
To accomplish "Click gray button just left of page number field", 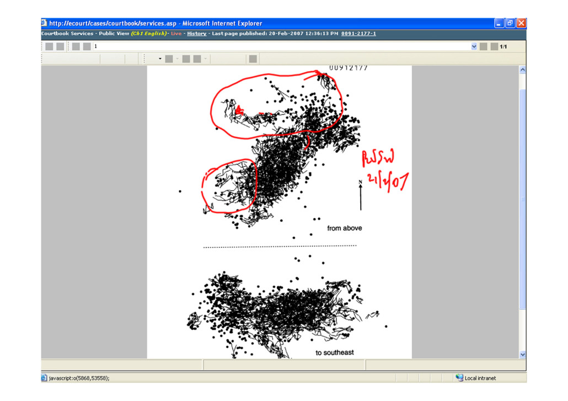I will tap(87, 46).
